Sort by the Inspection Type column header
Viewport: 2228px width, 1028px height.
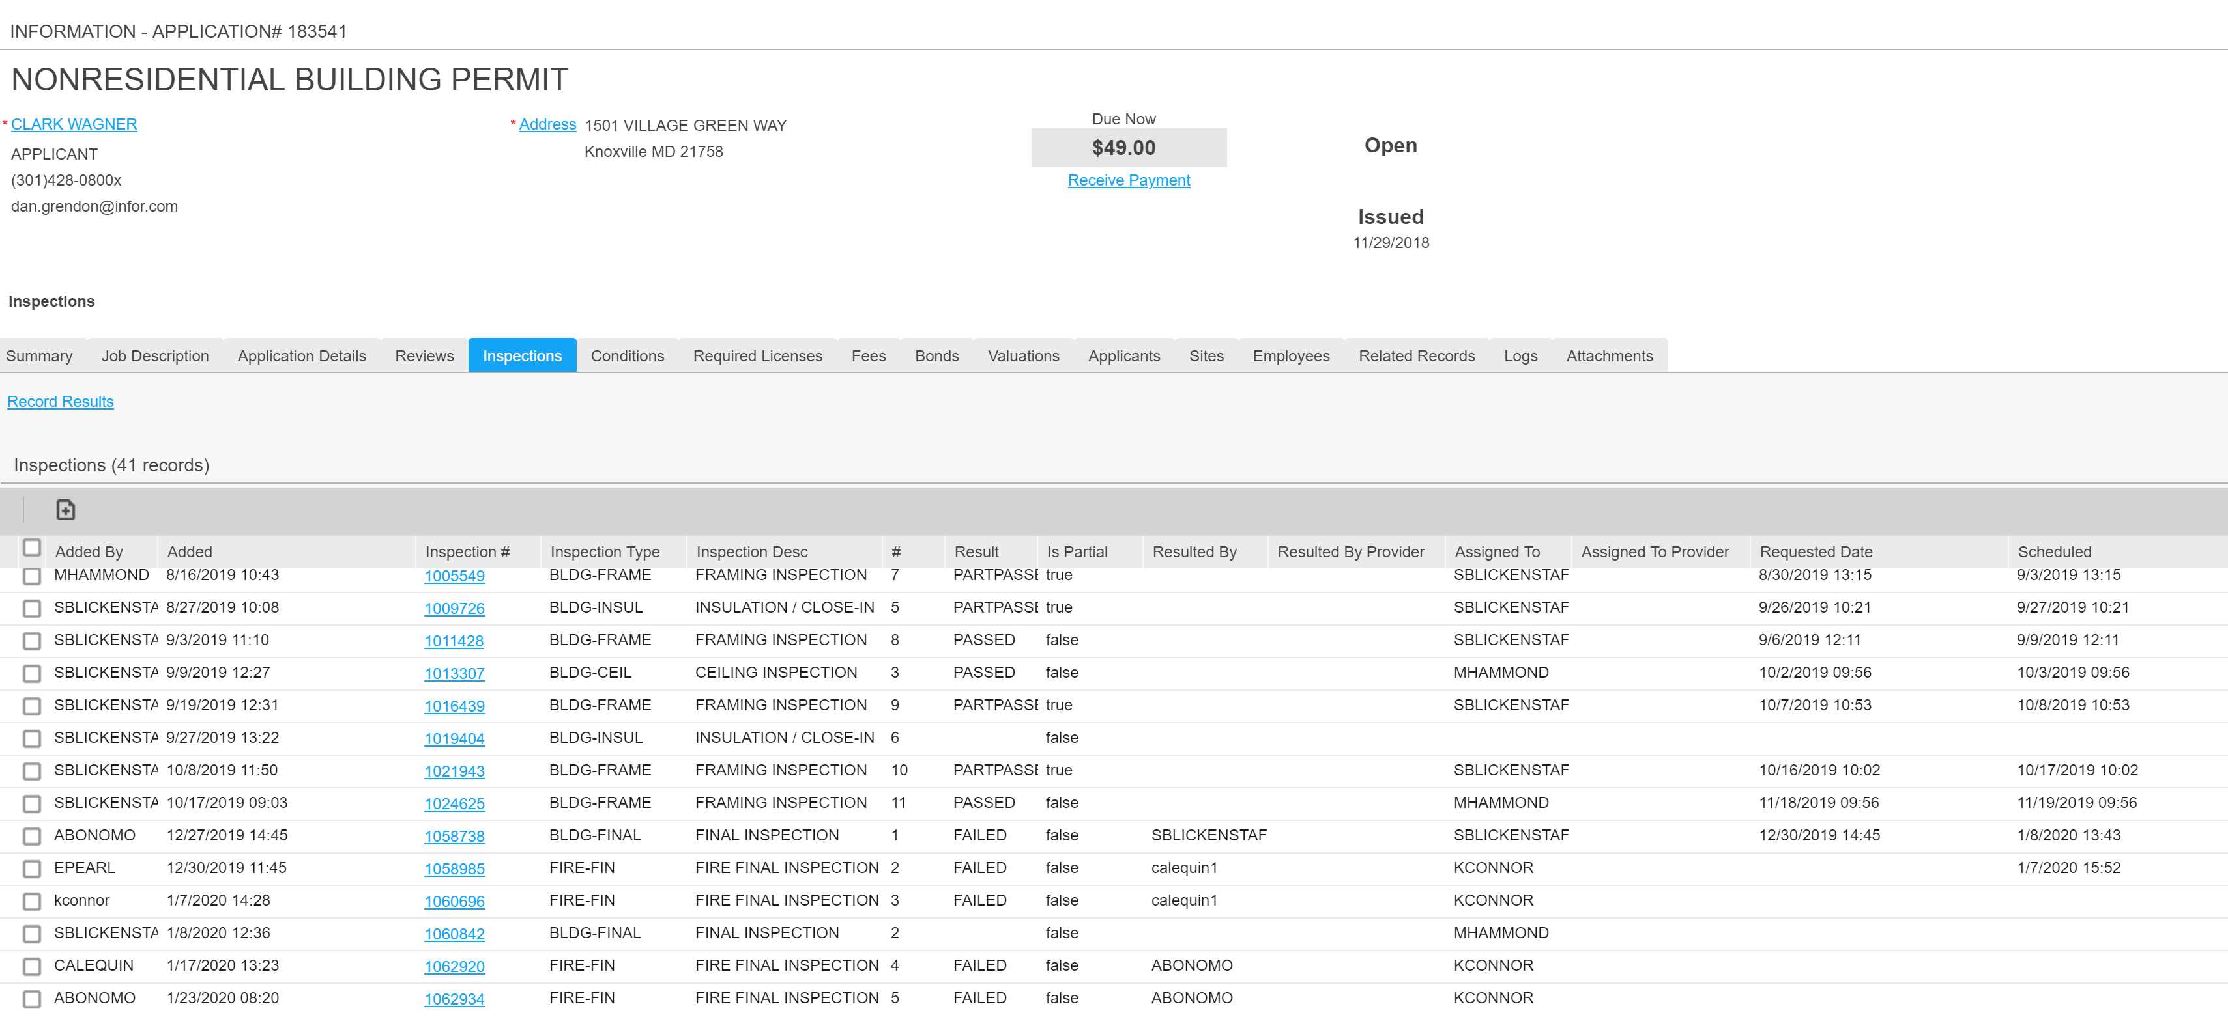[x=605, y=552]
